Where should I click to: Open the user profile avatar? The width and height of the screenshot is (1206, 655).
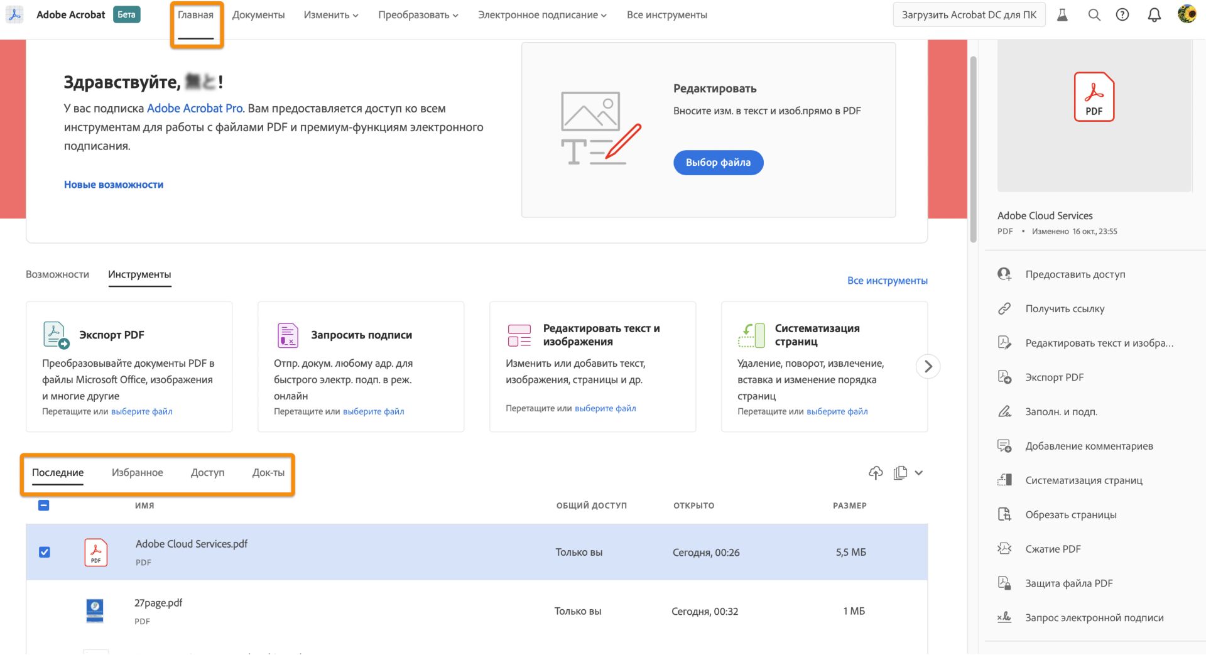click(1187, 14)
